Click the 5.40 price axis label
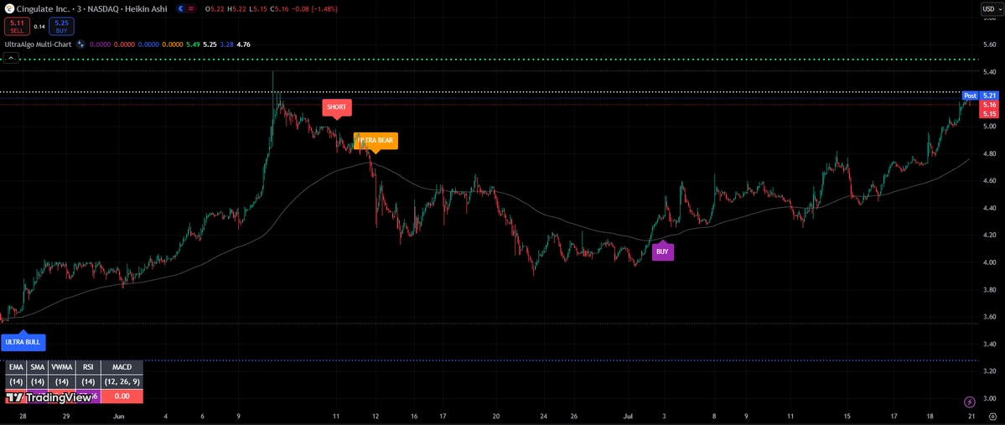This screenshot has width=1005, height=425. point(990,72)
